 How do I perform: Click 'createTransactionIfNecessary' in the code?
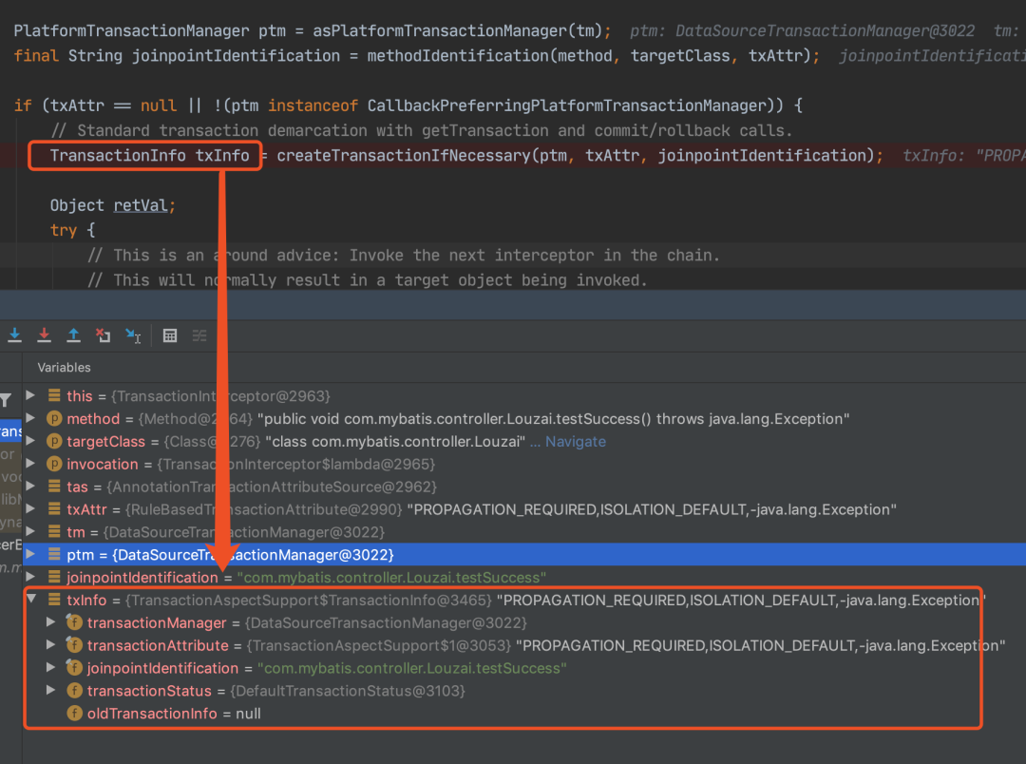(x=403, y=156)
